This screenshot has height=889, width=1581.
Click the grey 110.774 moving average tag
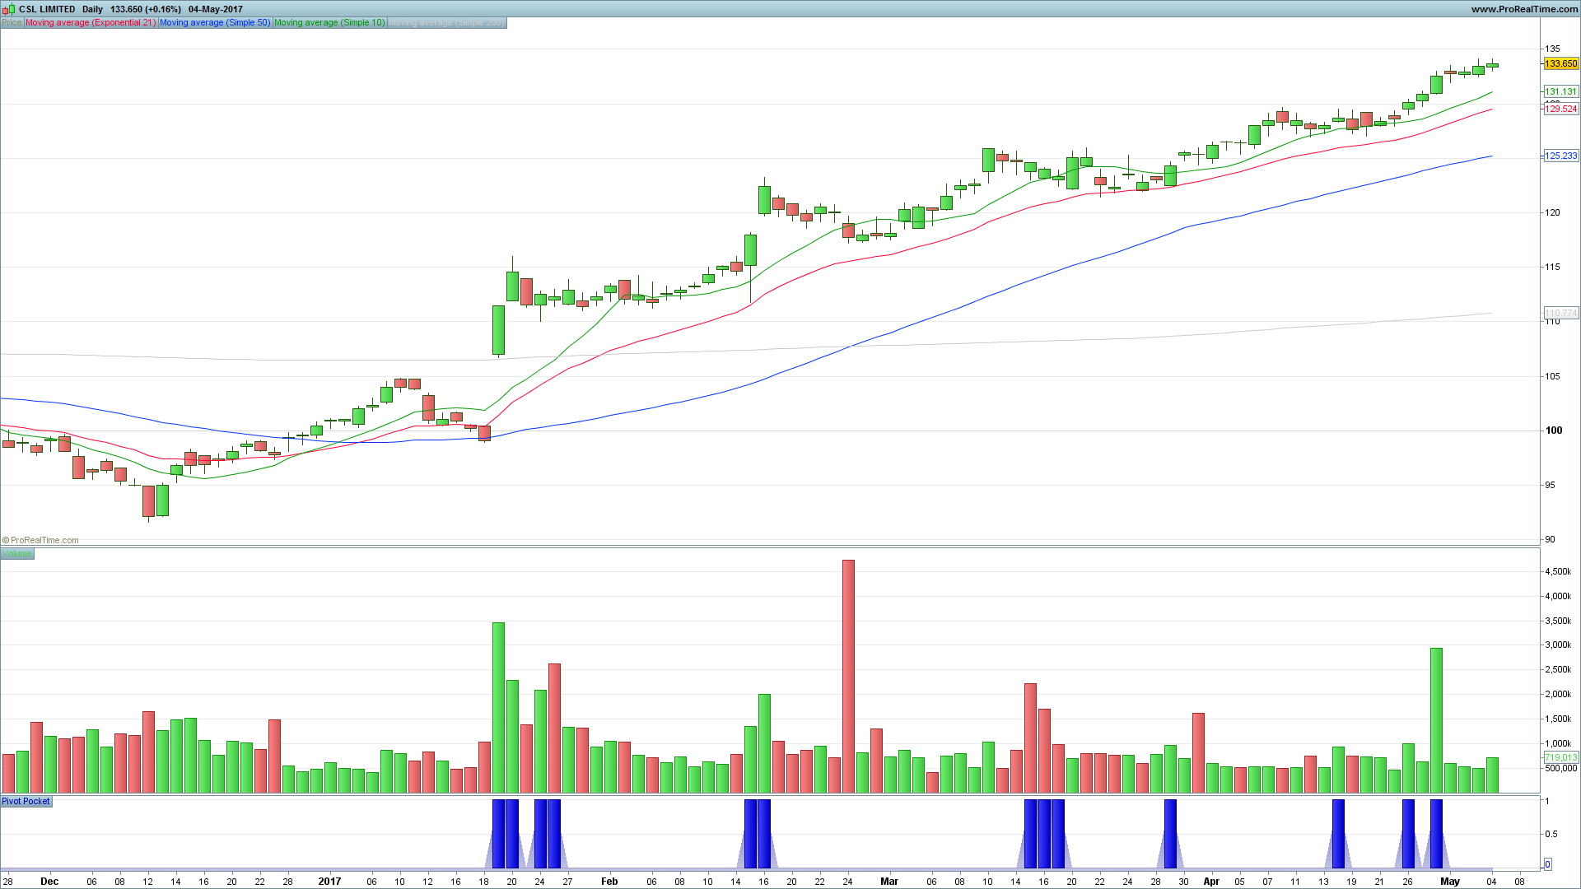click(1560, 313)
